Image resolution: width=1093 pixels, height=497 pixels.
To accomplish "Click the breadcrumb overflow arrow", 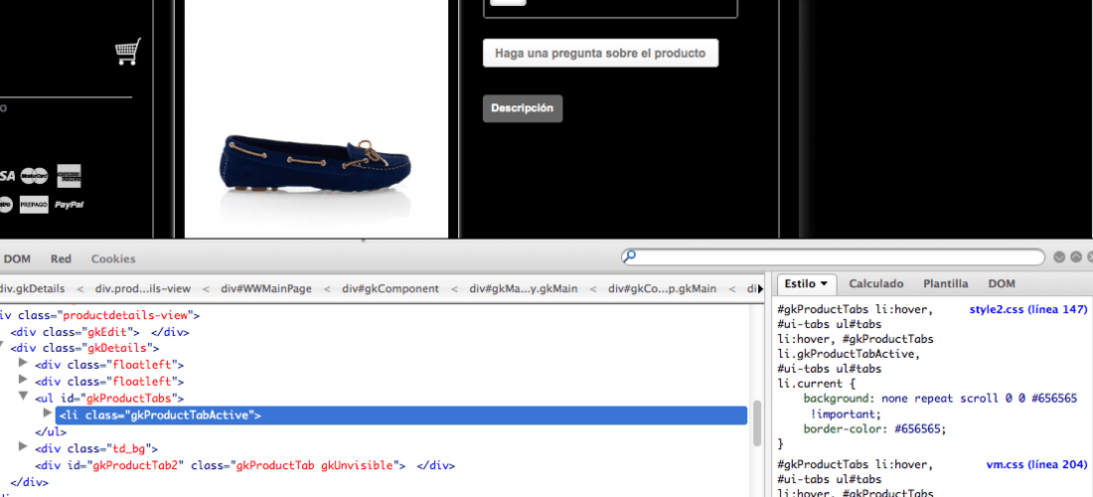I will (x=760, y=288).
